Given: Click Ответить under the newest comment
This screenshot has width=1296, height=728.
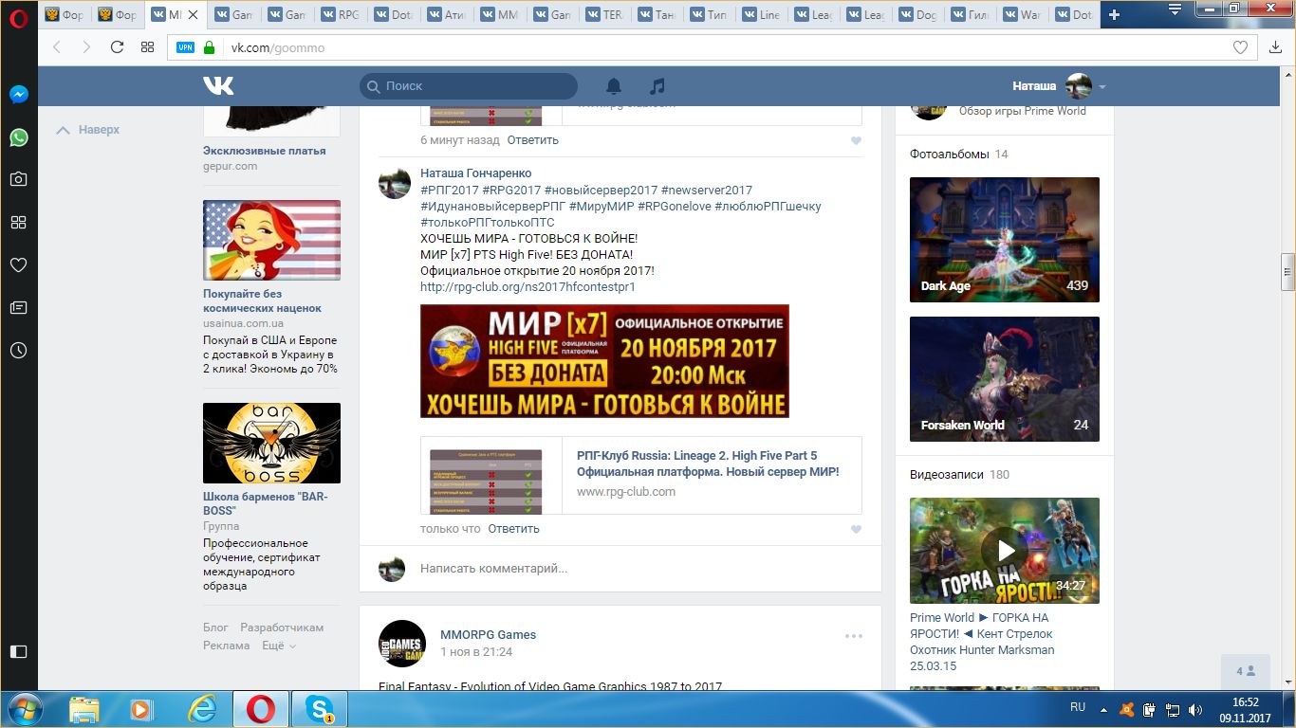Looking at the screenshot, I should (x=513, y=529).
